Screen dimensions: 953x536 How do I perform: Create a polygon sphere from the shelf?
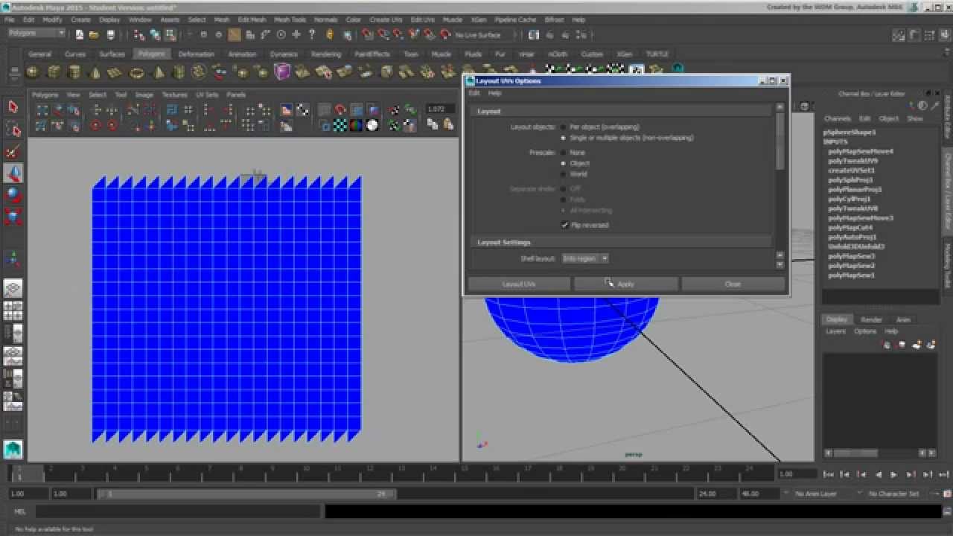tap(33, 71)
